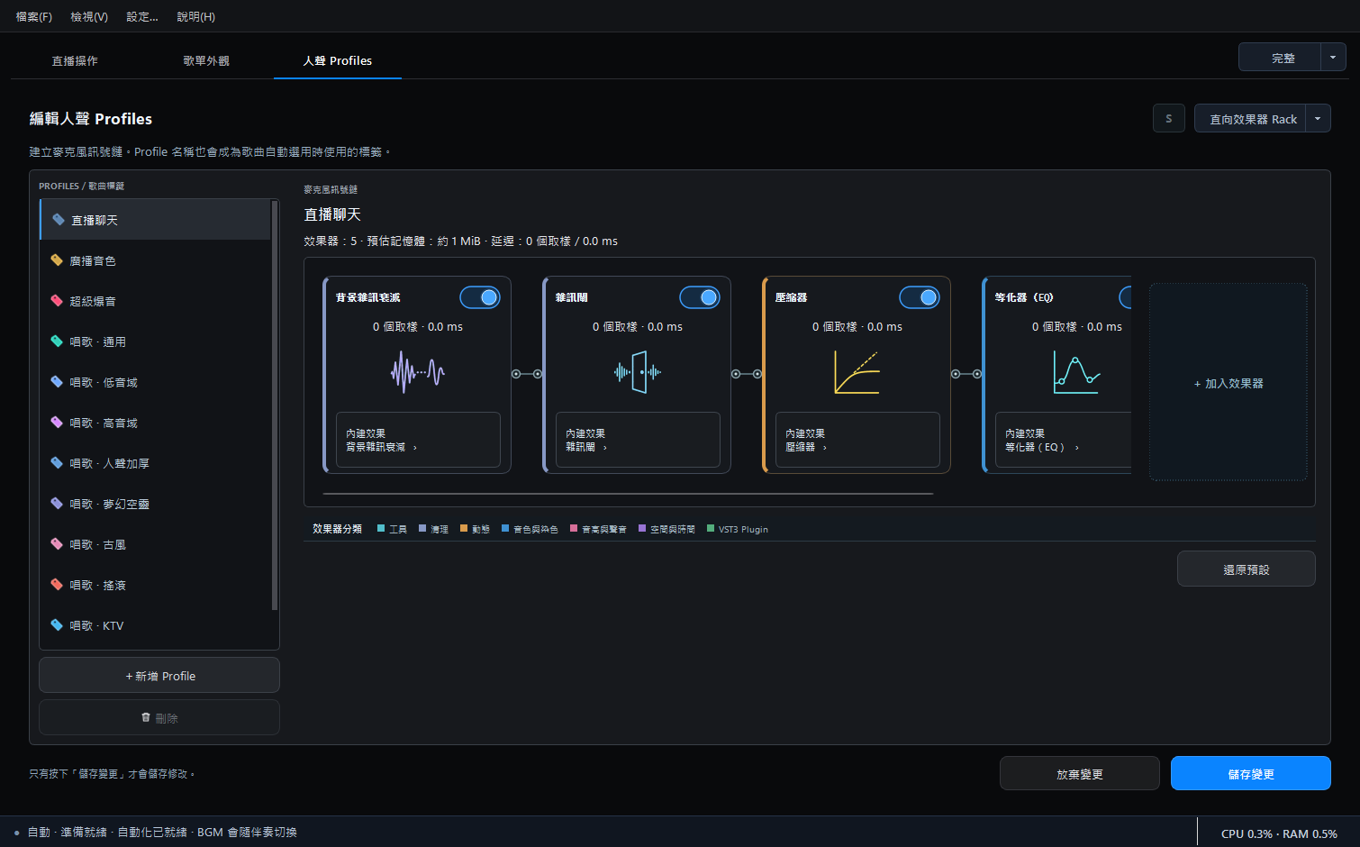Select the 唱歌 · KTV profile
Viewport: 1360px width, 847px height.
pos(155,625)
